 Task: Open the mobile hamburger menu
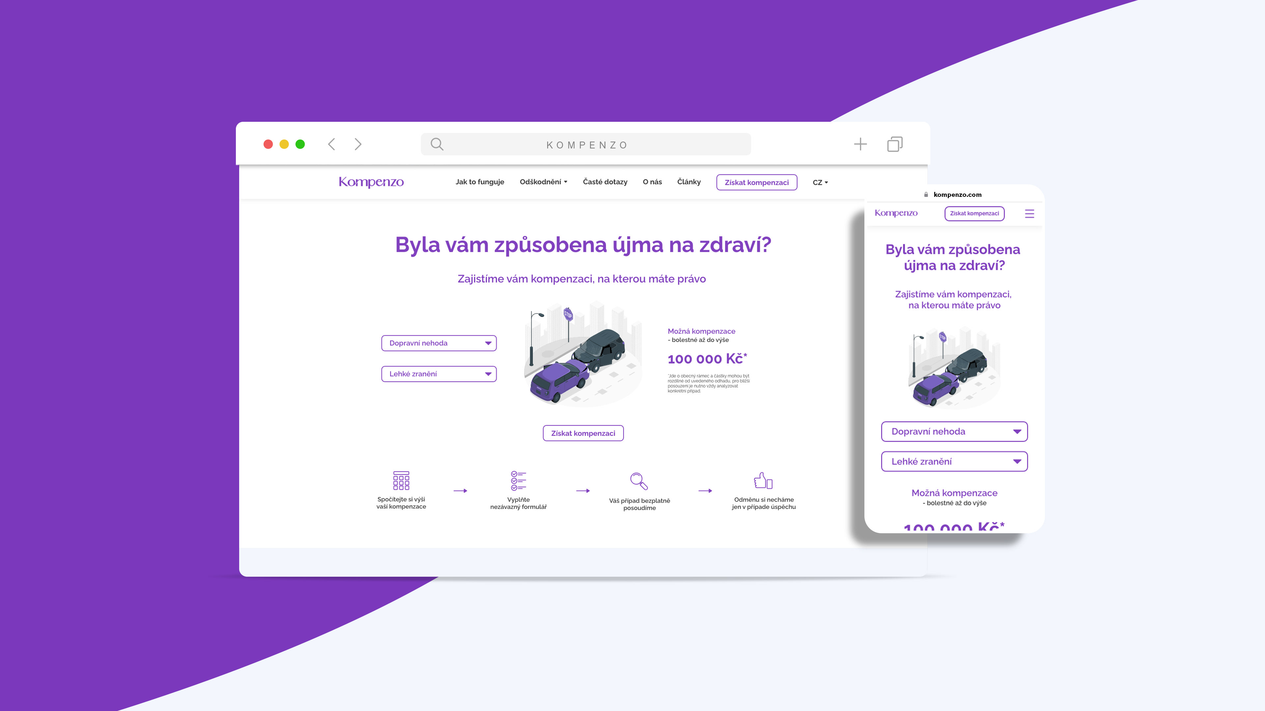click(x=1029, y=213)
